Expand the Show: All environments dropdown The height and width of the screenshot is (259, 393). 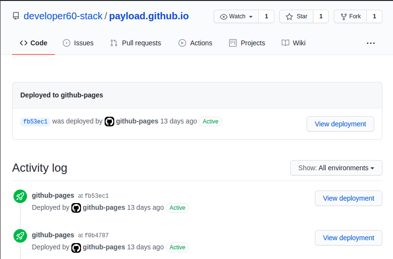pos(336,168)
